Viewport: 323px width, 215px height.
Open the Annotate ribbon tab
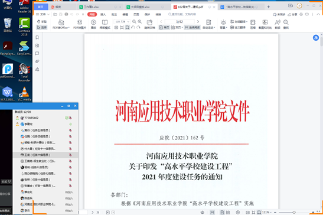[114, 14]
